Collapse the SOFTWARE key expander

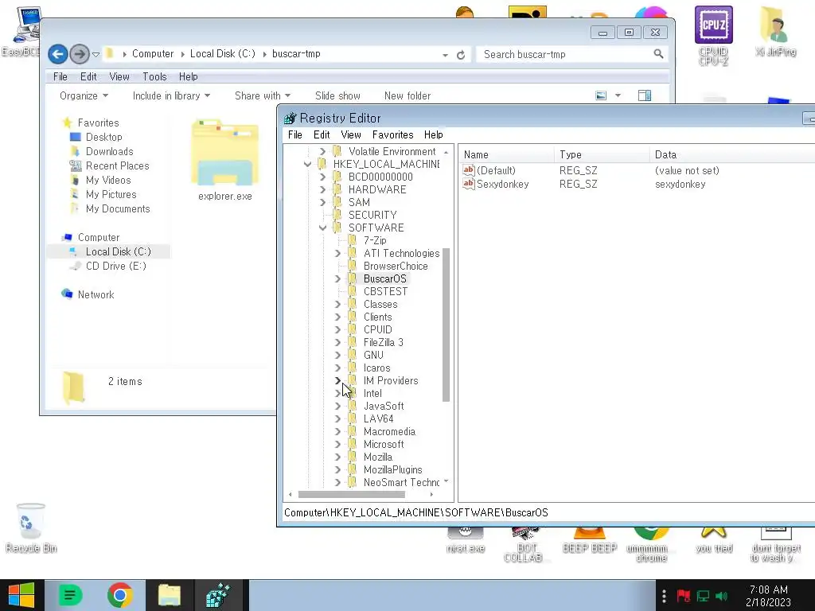(322, 228)
